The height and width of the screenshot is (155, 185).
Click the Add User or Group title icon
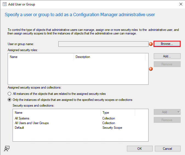coord(5,4)
